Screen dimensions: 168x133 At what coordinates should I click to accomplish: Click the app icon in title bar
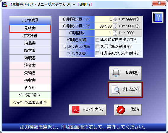coord(5,4)
